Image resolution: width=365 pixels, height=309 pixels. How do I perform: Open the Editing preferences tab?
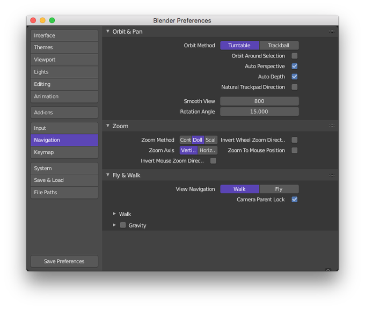(x=64, y=84)
